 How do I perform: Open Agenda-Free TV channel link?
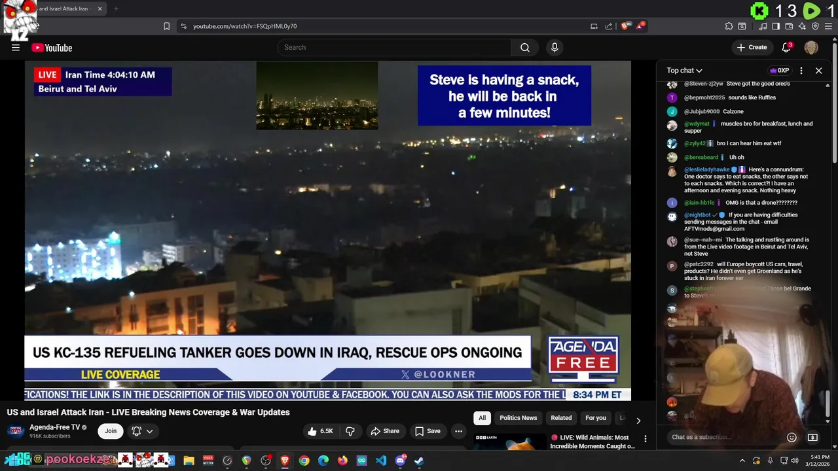tap(54, 427)
